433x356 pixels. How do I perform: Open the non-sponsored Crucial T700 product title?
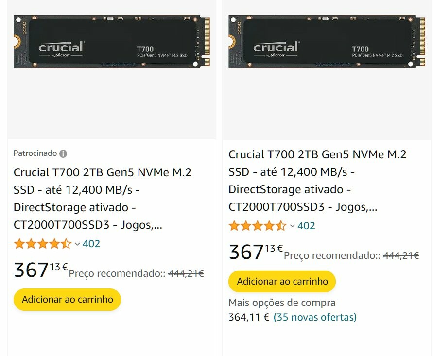pos(317,181)
